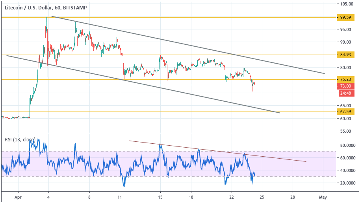This screenshot has width=360, height=203.
Task: Click the 75.23 yellow price label
Action: (345, 80)
